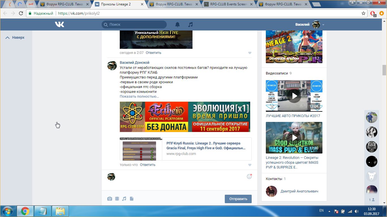Go back to top via Наверх
The image size is (387, 217).
pyautogui.click(x=15, y=38)
